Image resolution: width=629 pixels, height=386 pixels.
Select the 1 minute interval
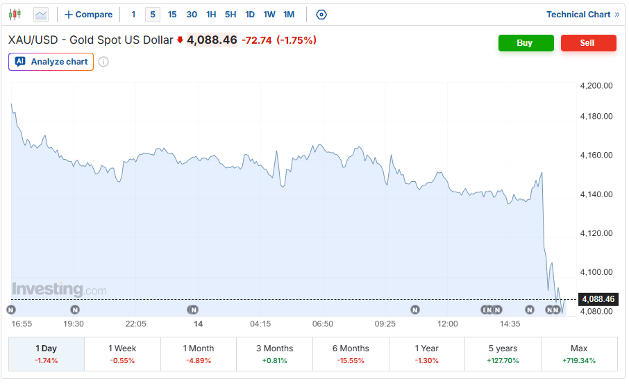tap(133, 15)
